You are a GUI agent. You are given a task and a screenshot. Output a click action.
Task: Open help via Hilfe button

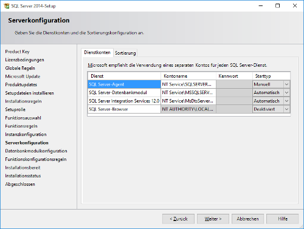(x=282, y=219)
